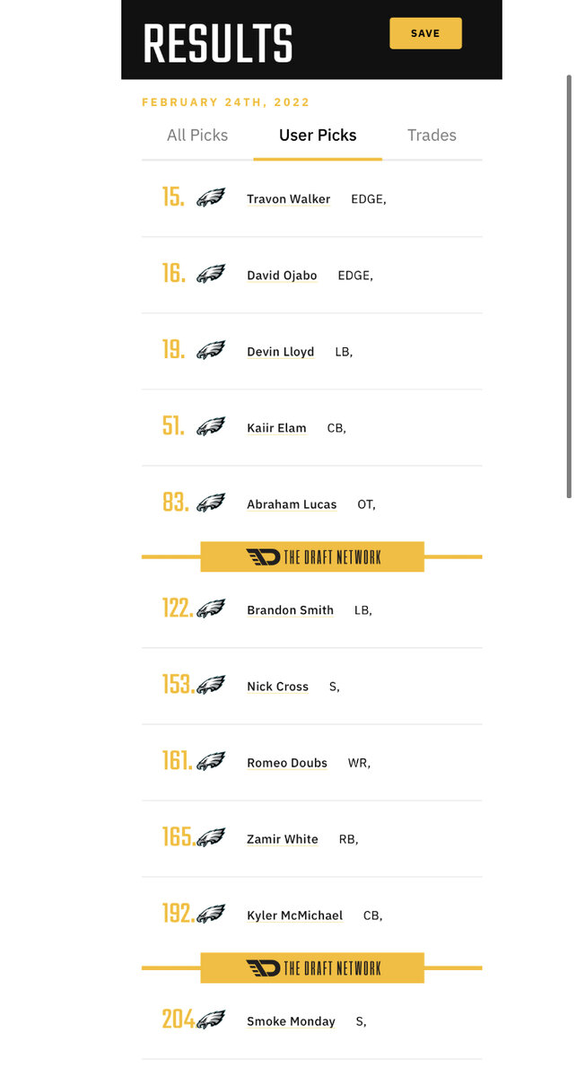Open Kyler McMichael player link
The image size is (576, 1077).
tap(294, 915)
